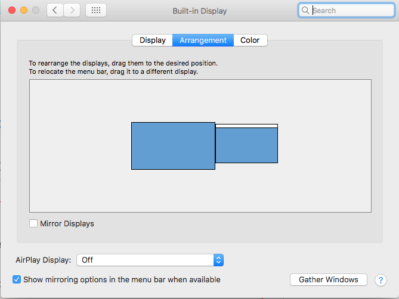Image resolution: width=399 pixels, height=299 pixels.
Task: Uncheck Show mirroring options in menu bar
Action: point(17,280)
